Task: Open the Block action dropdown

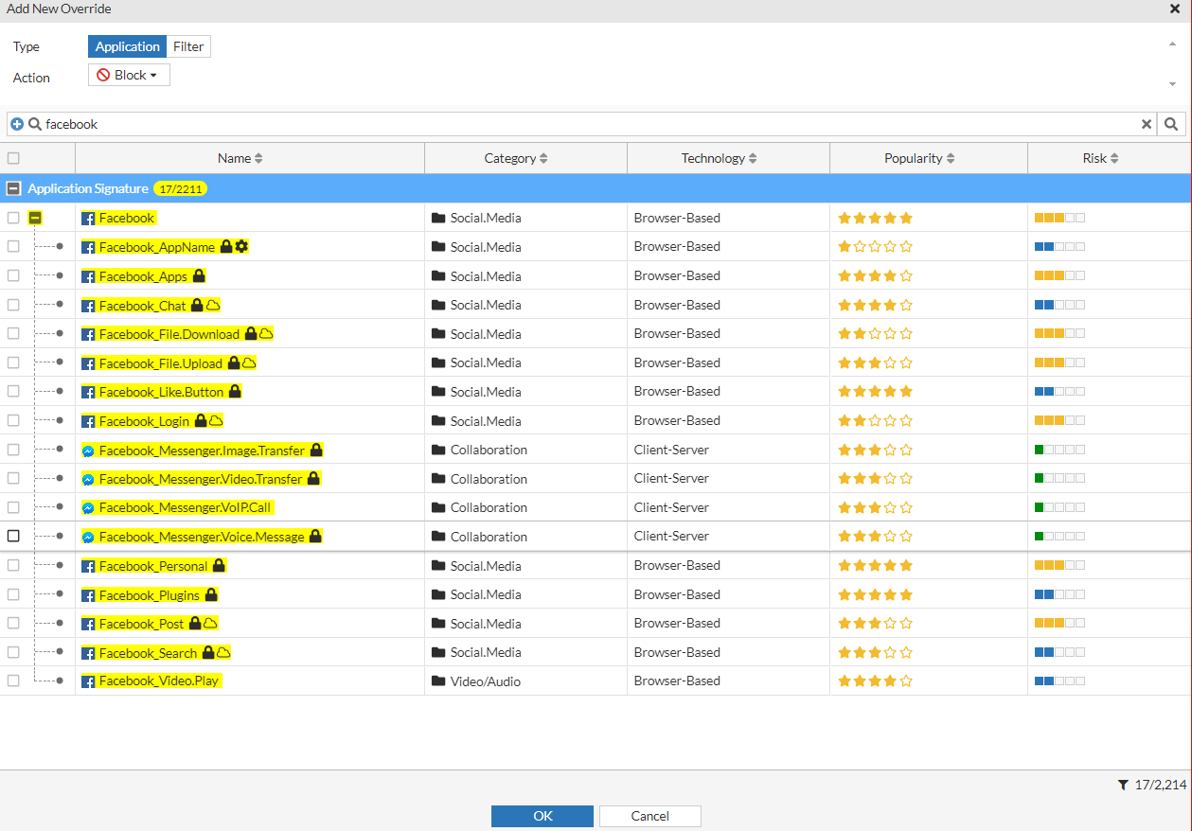Action: (x=129, y=76)
